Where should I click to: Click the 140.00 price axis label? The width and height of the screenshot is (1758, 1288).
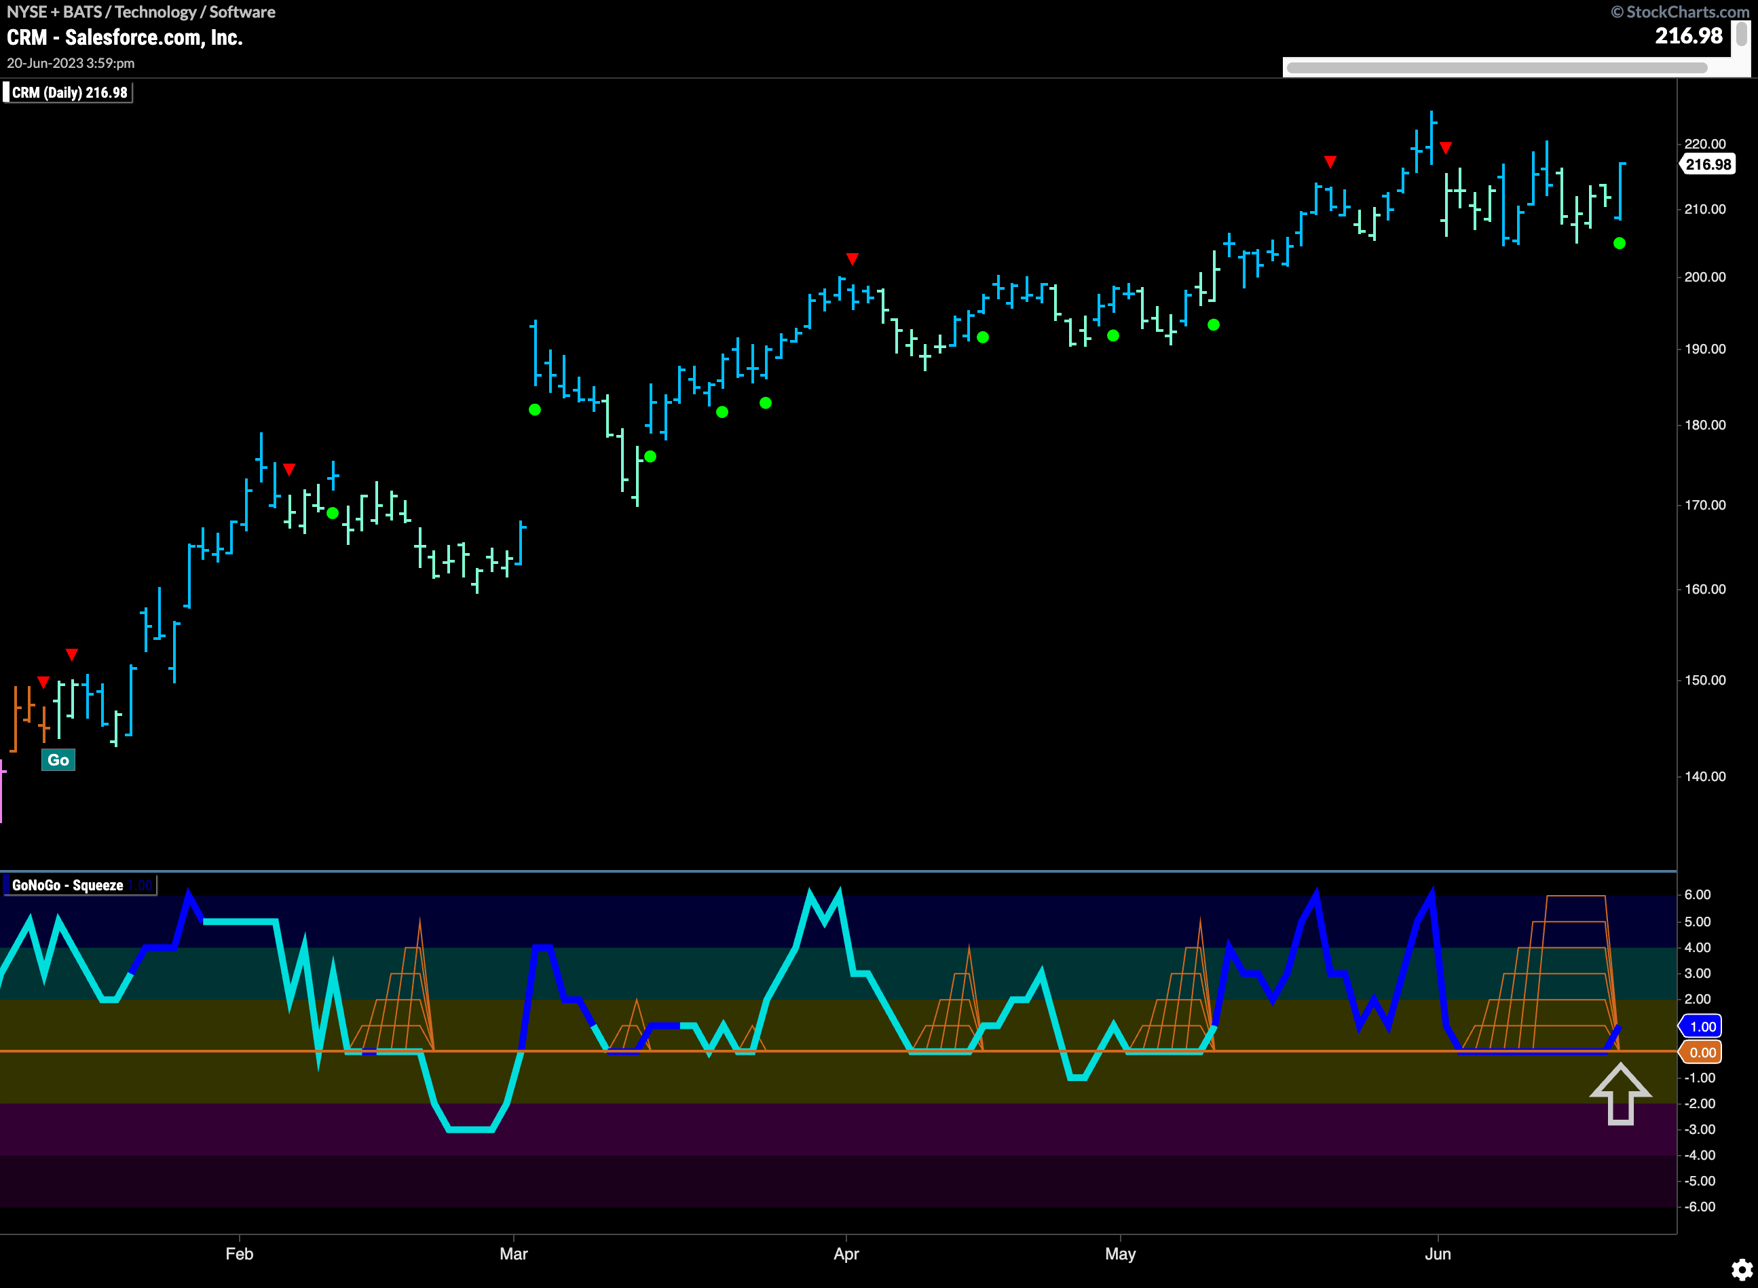[x=1705, y=776]
